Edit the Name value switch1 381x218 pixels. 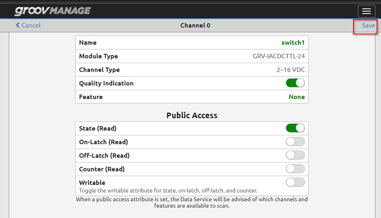(x=293, y=42)
